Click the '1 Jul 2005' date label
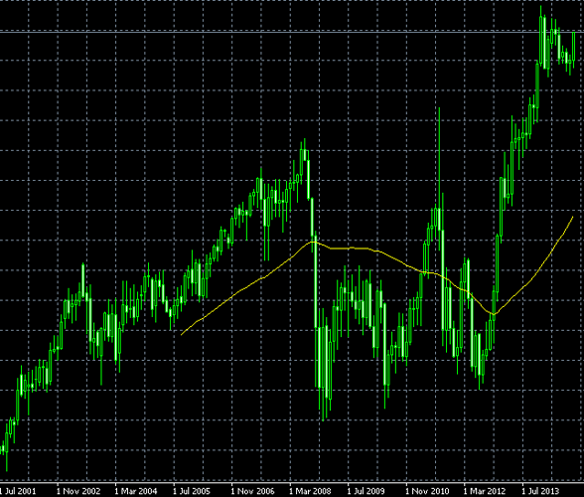 tap(192, 491)
